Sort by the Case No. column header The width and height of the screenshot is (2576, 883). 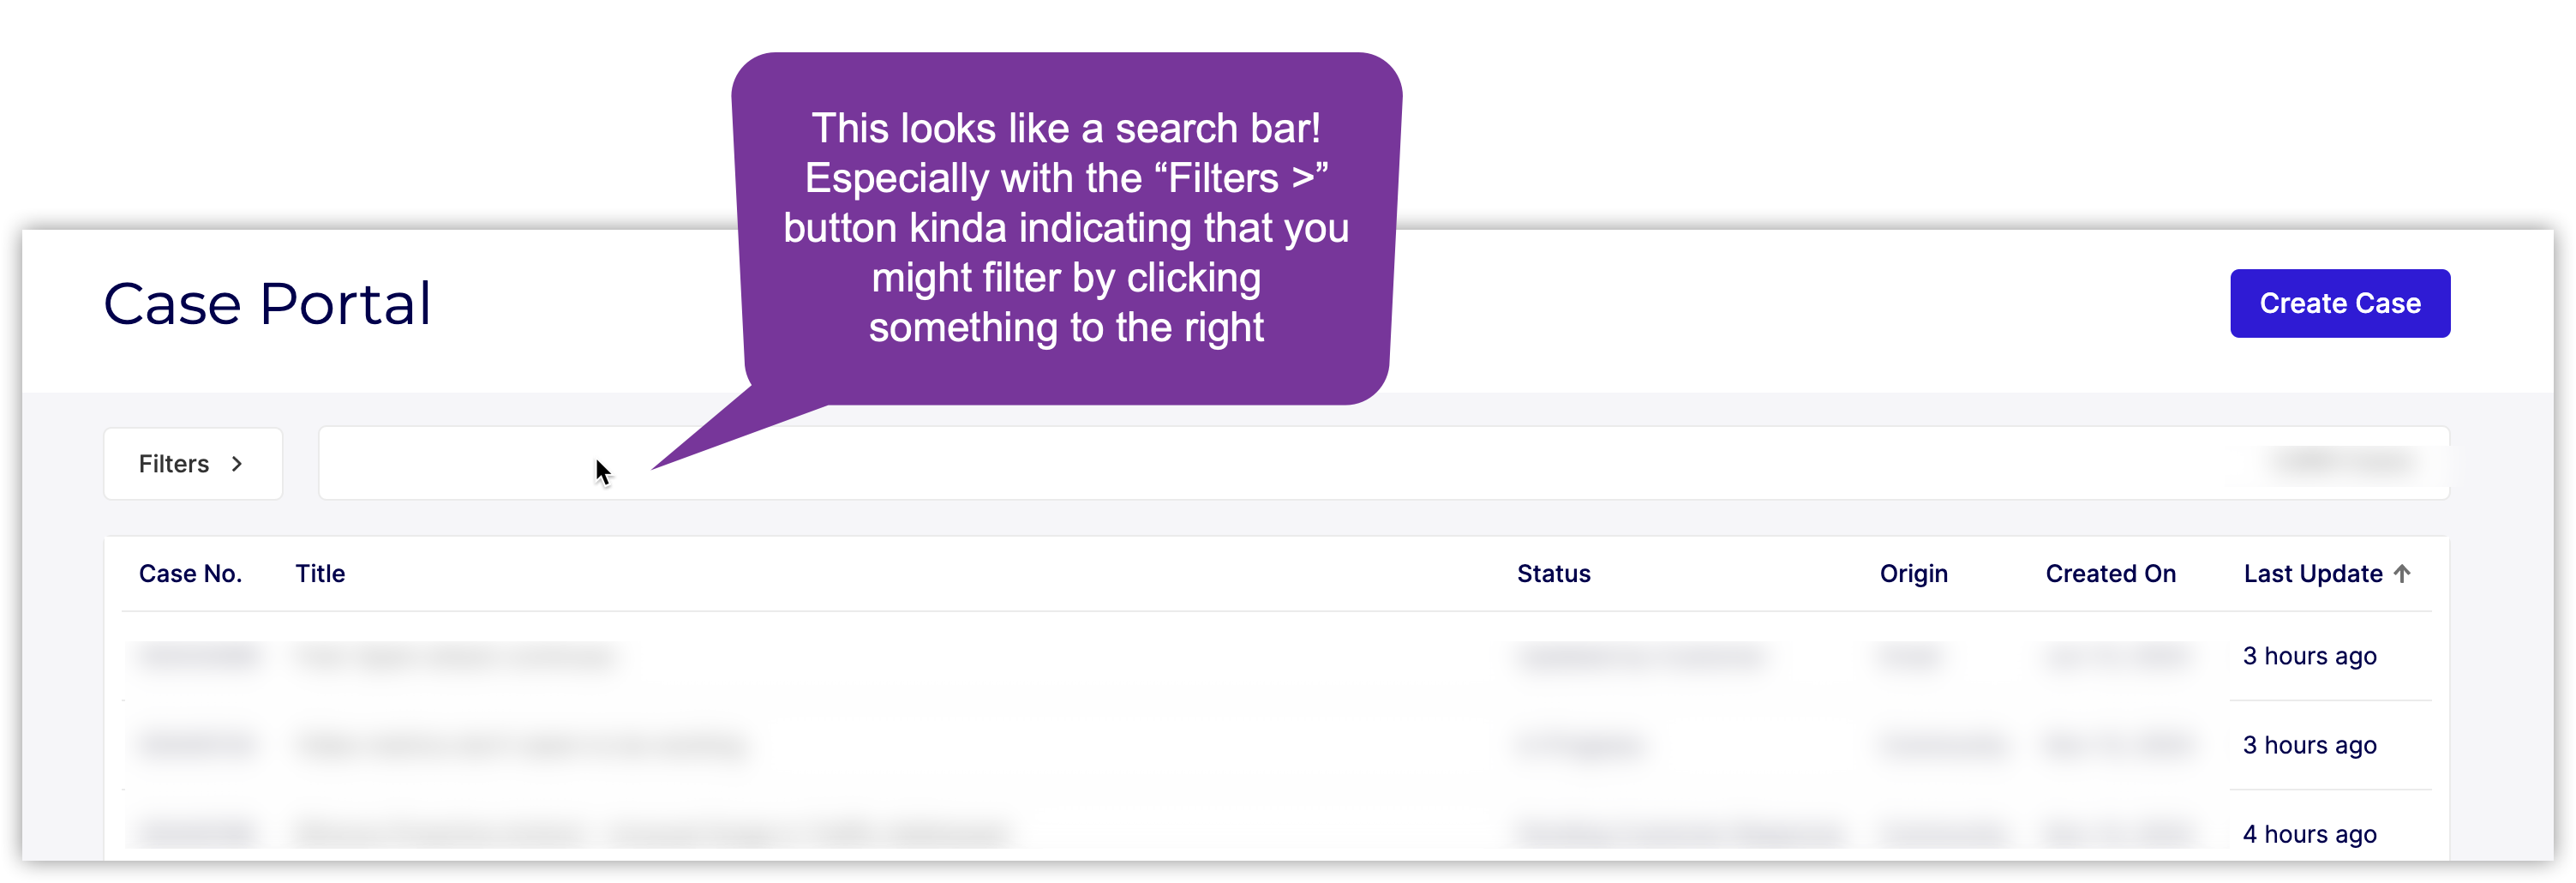pyautogui.click(x=190, y=574)
